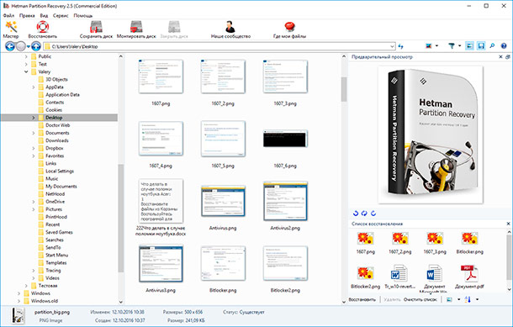Image resolution: width=513 pixels, height=327 pixels.
Task: Open the search magnifier icon
Action: point(492,46)
